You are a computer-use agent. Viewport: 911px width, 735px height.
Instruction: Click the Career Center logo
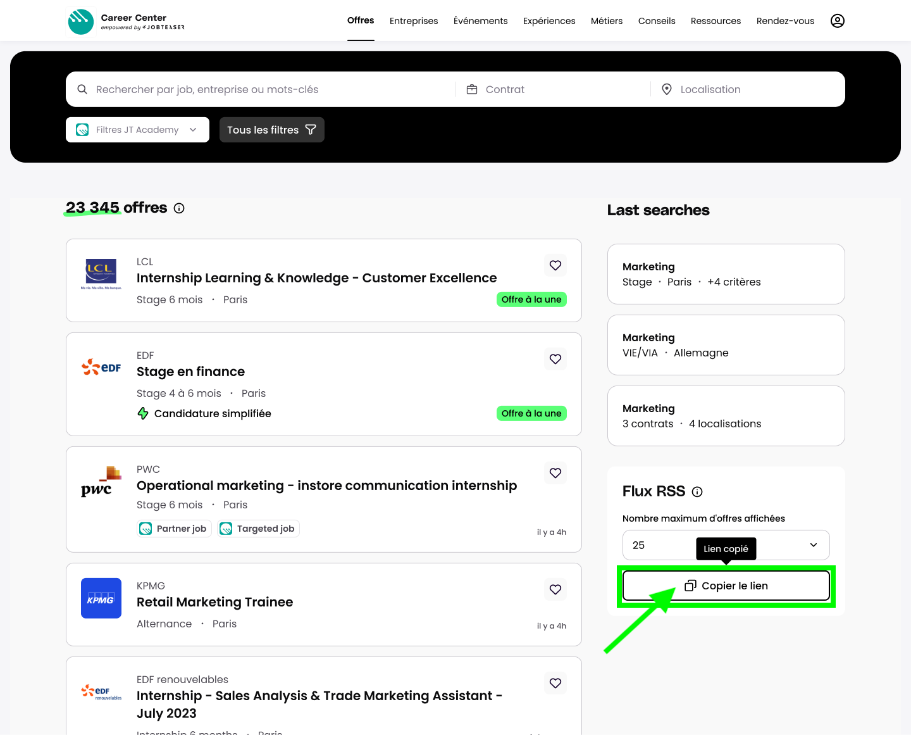pos(126,22)
